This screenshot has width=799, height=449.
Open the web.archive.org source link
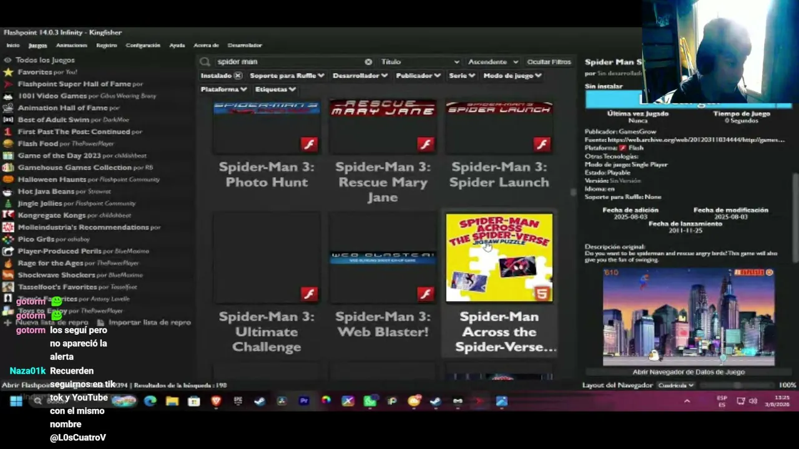point(696,140)
